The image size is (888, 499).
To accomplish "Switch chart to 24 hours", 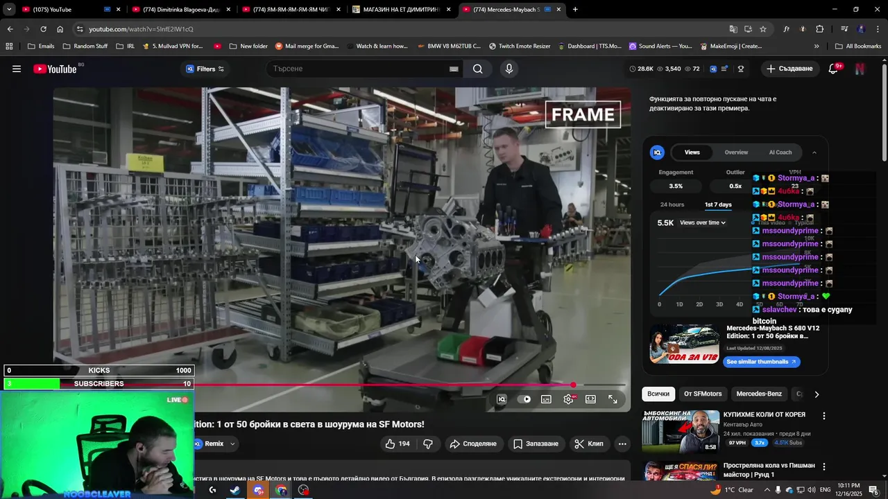I will click(x=672, y=204).
